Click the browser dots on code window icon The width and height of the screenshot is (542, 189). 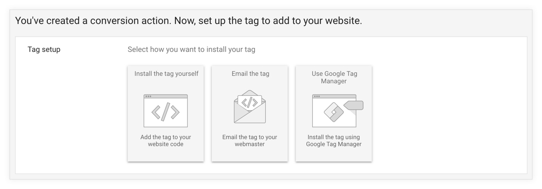(148, 96)
